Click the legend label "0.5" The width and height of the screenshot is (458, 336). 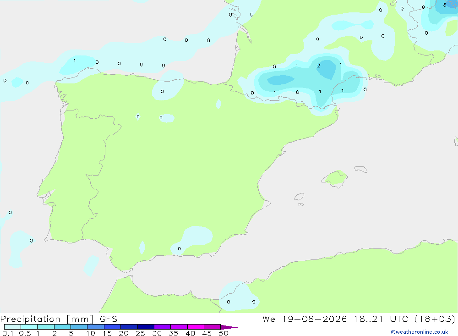25,333
